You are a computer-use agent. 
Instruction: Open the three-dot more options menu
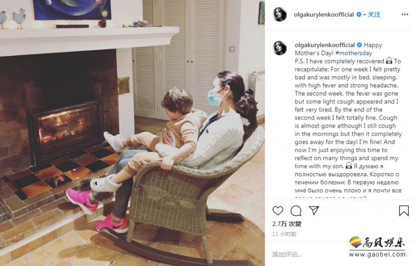(x=405, y=15)
